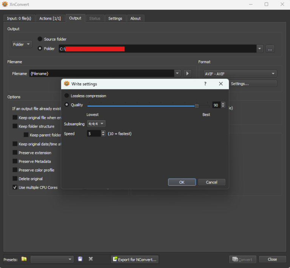Image resolution: width=290 pixels, height=268 pixels.
Task: Click the Convert button
Action: coord(243,259)
